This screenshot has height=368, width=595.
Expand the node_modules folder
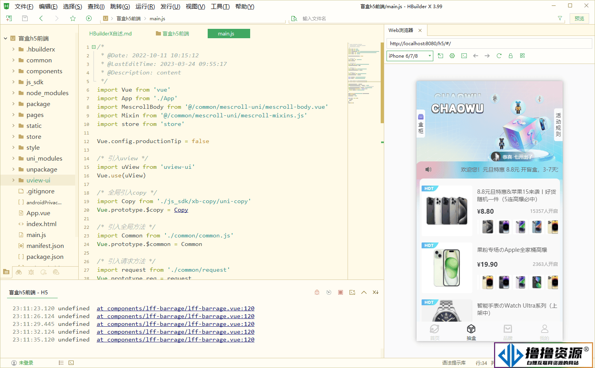click(x=13, y=93)
